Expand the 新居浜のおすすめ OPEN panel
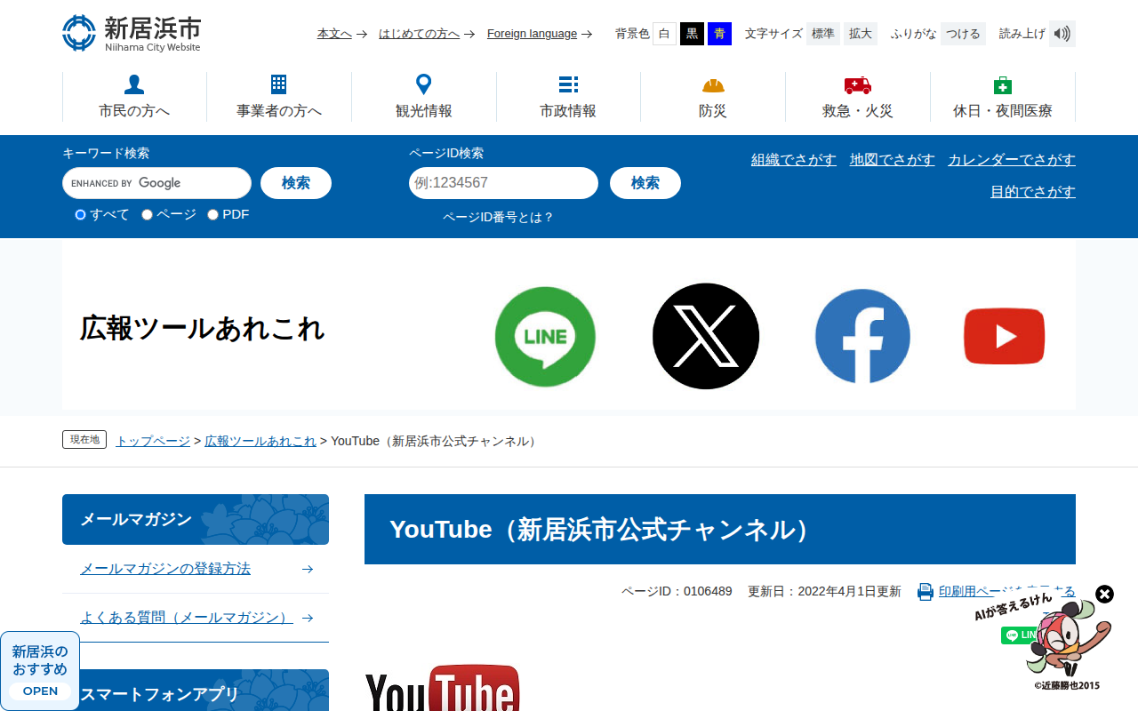Screen dimensions: 1138x711 click(x=40, y=669)
